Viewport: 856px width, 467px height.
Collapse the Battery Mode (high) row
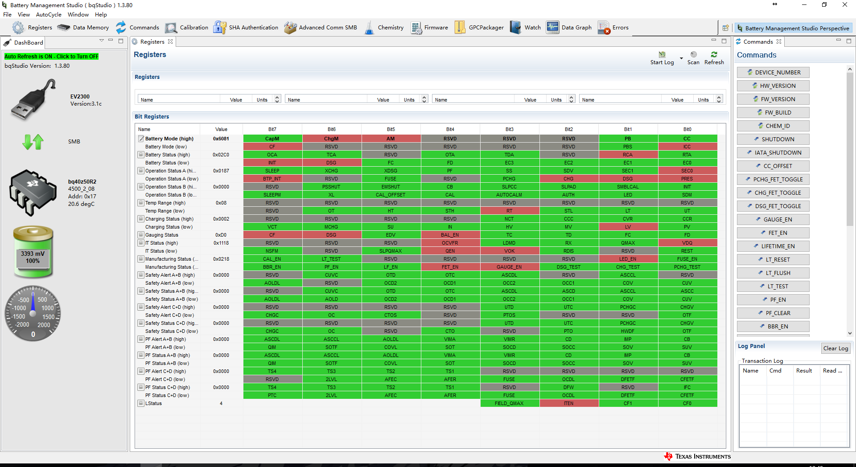141,139
